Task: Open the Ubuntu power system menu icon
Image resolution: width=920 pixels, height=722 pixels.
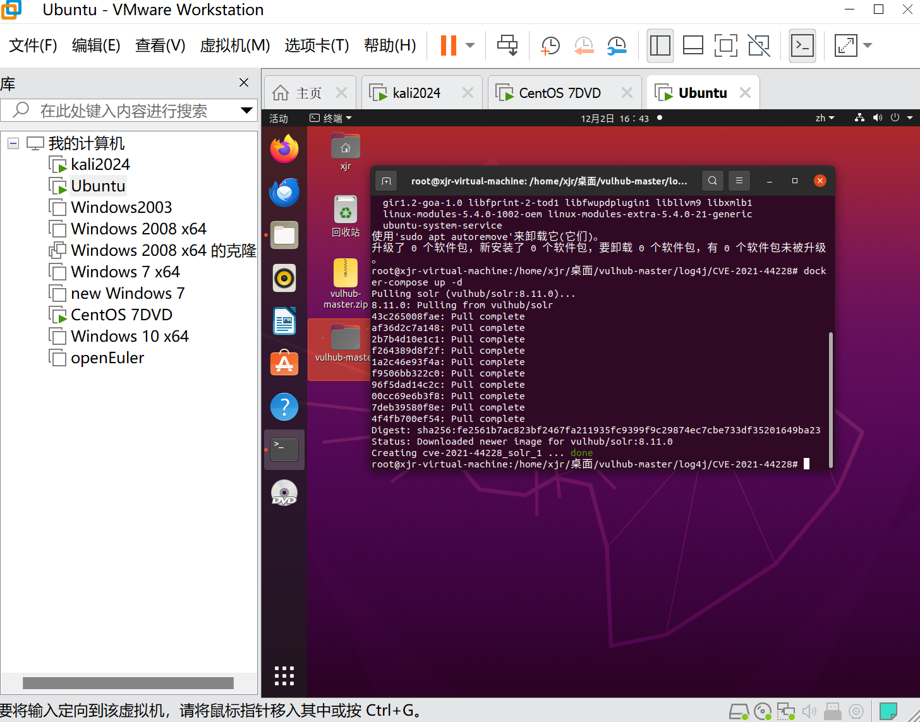Action: pyautogui.click(x=895, y=117)
